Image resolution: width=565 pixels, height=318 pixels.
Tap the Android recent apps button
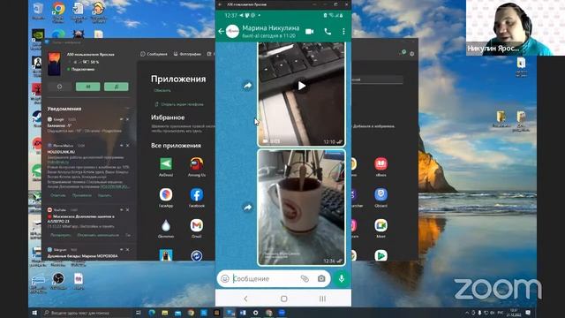322,299
